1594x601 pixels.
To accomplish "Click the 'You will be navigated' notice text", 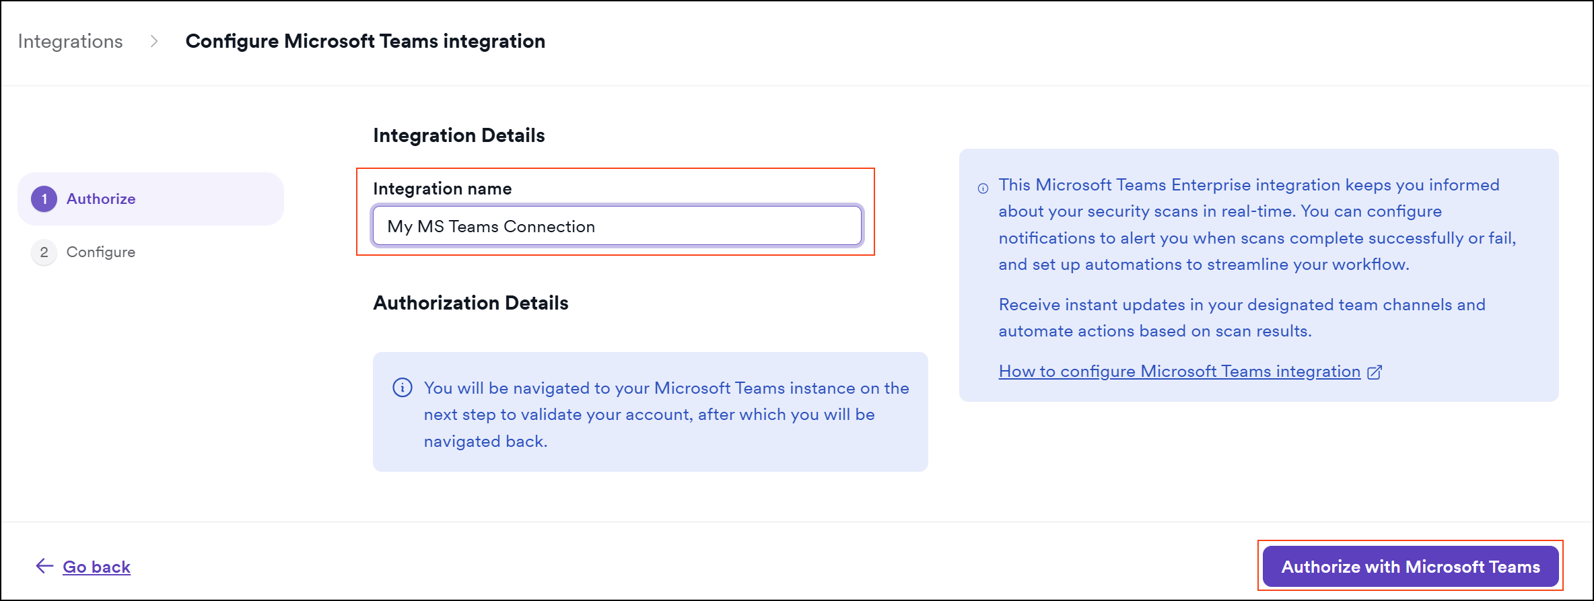I will [x=666, y=415].
